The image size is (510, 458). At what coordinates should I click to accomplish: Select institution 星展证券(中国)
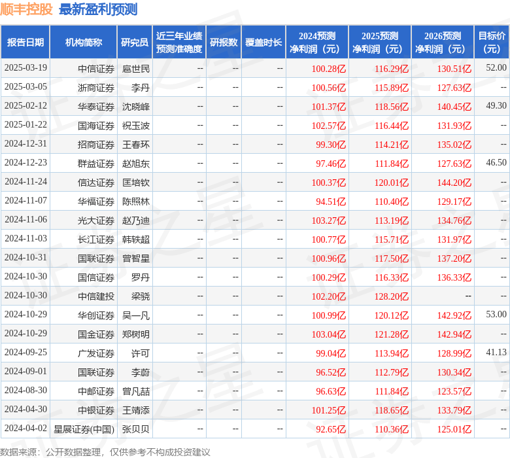click(x=84, y=429)
